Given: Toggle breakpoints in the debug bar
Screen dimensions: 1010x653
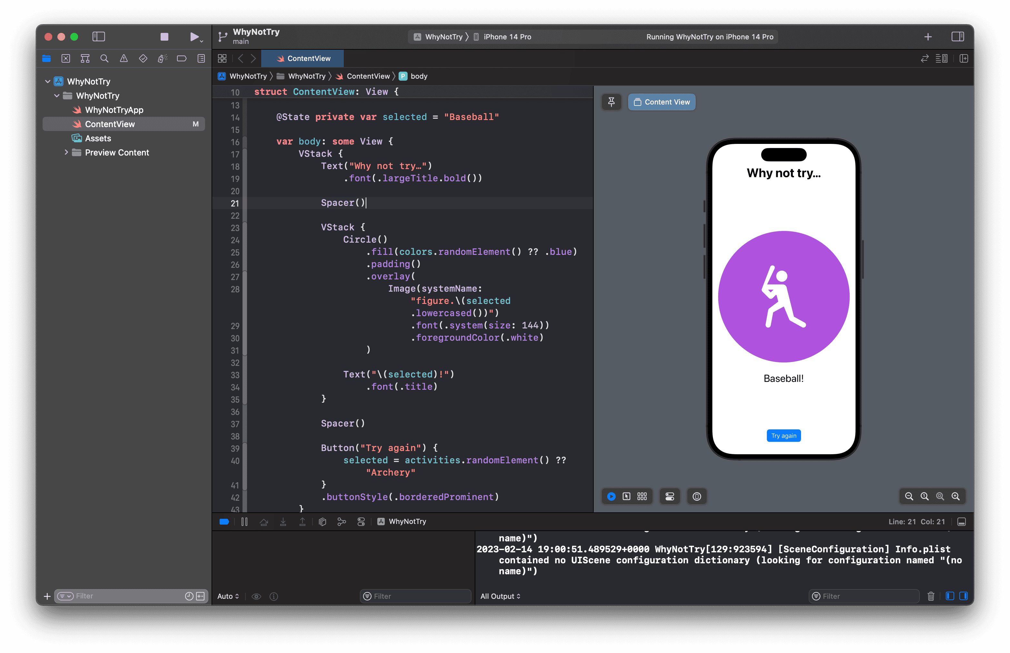Looking at the screenshot, I should (224, 522).
